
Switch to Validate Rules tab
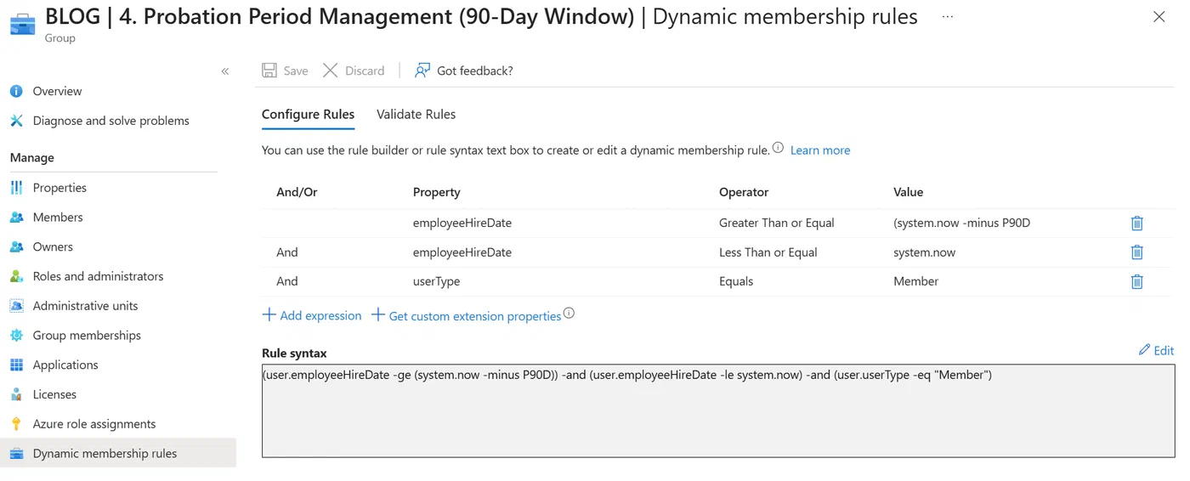[x=416, y=114]
